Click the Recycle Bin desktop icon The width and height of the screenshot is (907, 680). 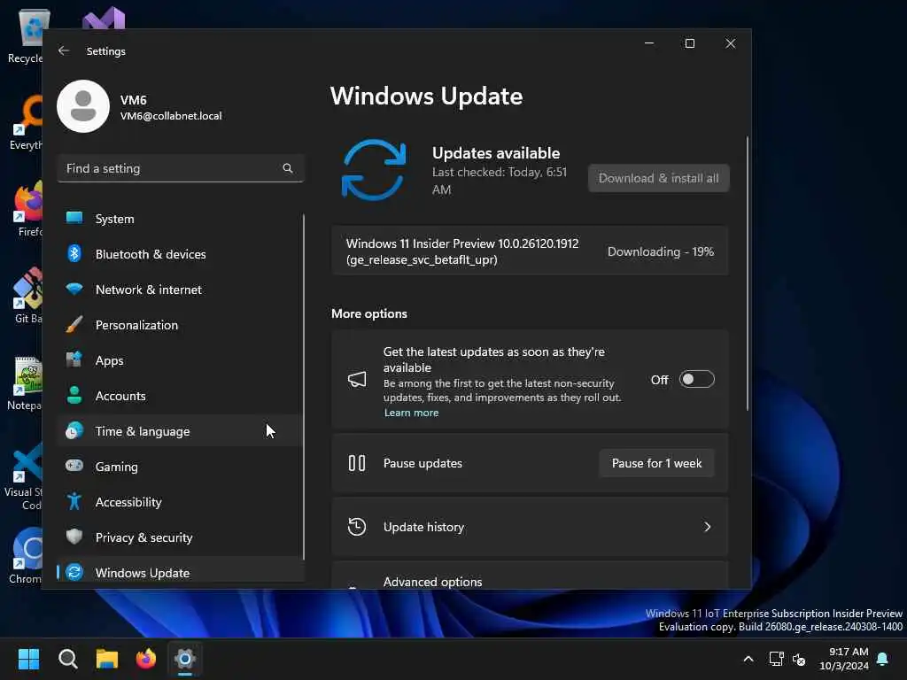[26, 36]
